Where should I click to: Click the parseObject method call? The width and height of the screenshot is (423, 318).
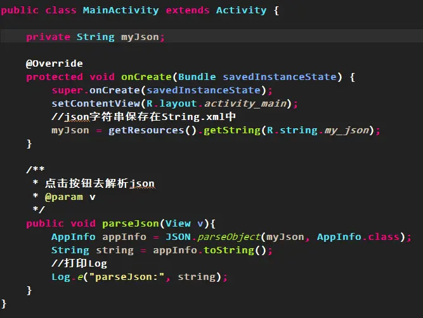(228, 237)
